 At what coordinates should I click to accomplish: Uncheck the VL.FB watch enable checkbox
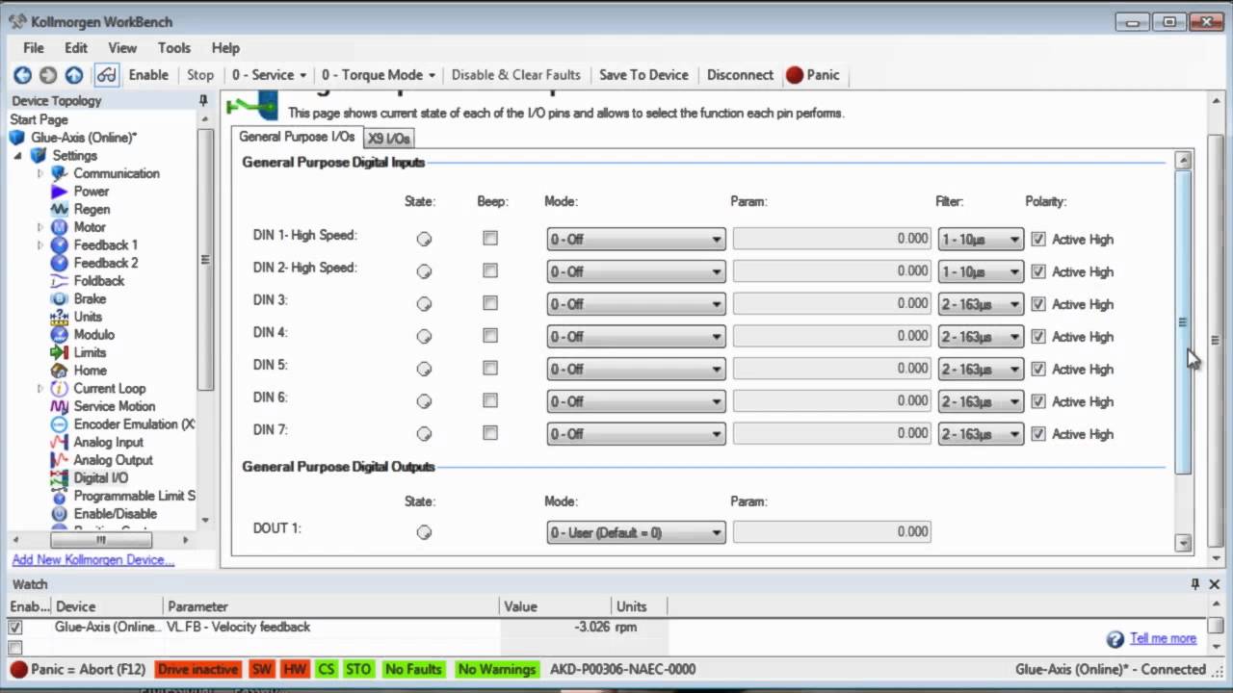[15, 628]
